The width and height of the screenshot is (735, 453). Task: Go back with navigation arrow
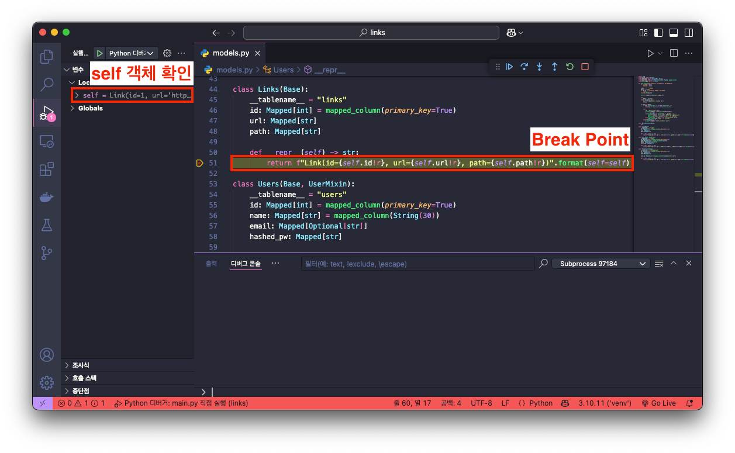tap(216, 33)
